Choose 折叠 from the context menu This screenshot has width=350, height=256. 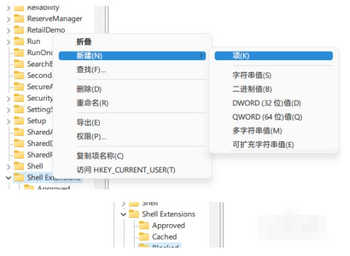[132, 42]
